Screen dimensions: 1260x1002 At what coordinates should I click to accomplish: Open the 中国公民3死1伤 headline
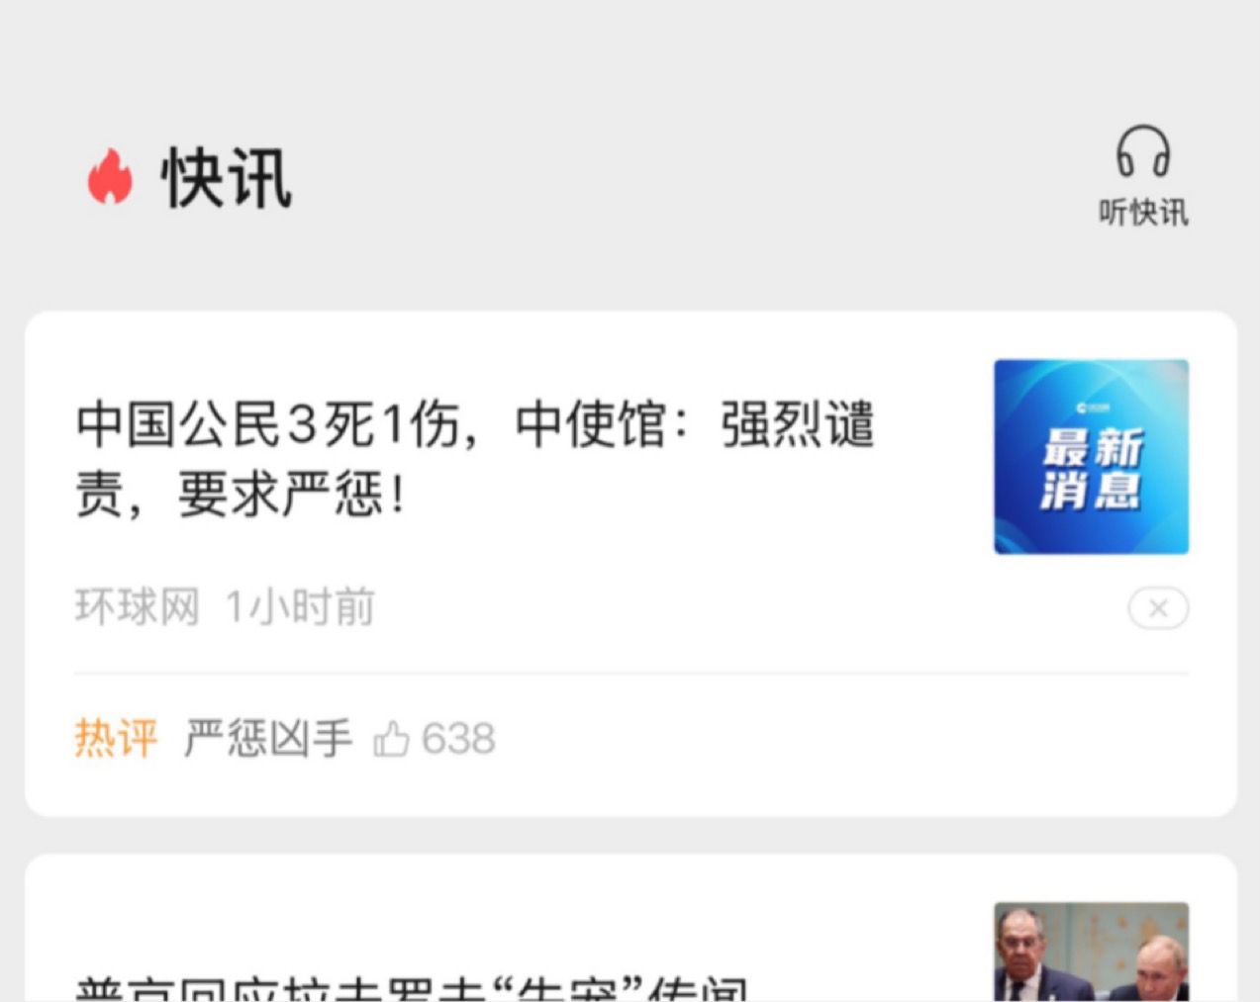(x=475, y=458)
